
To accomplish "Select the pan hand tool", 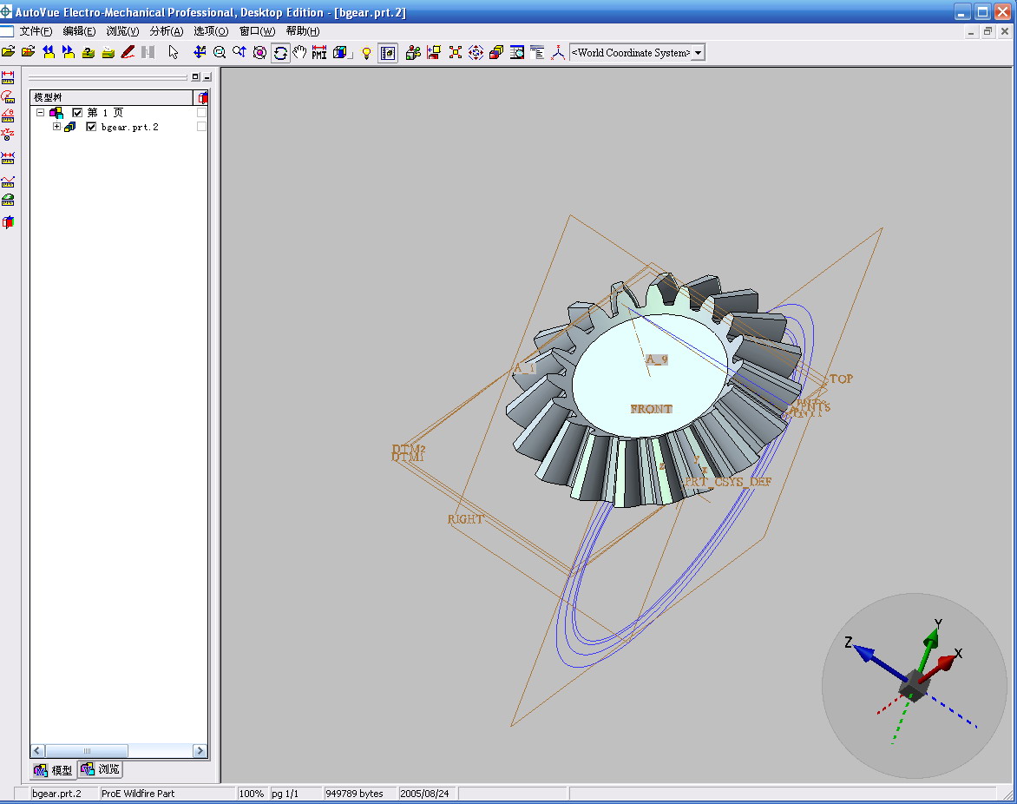I will 299,53.
